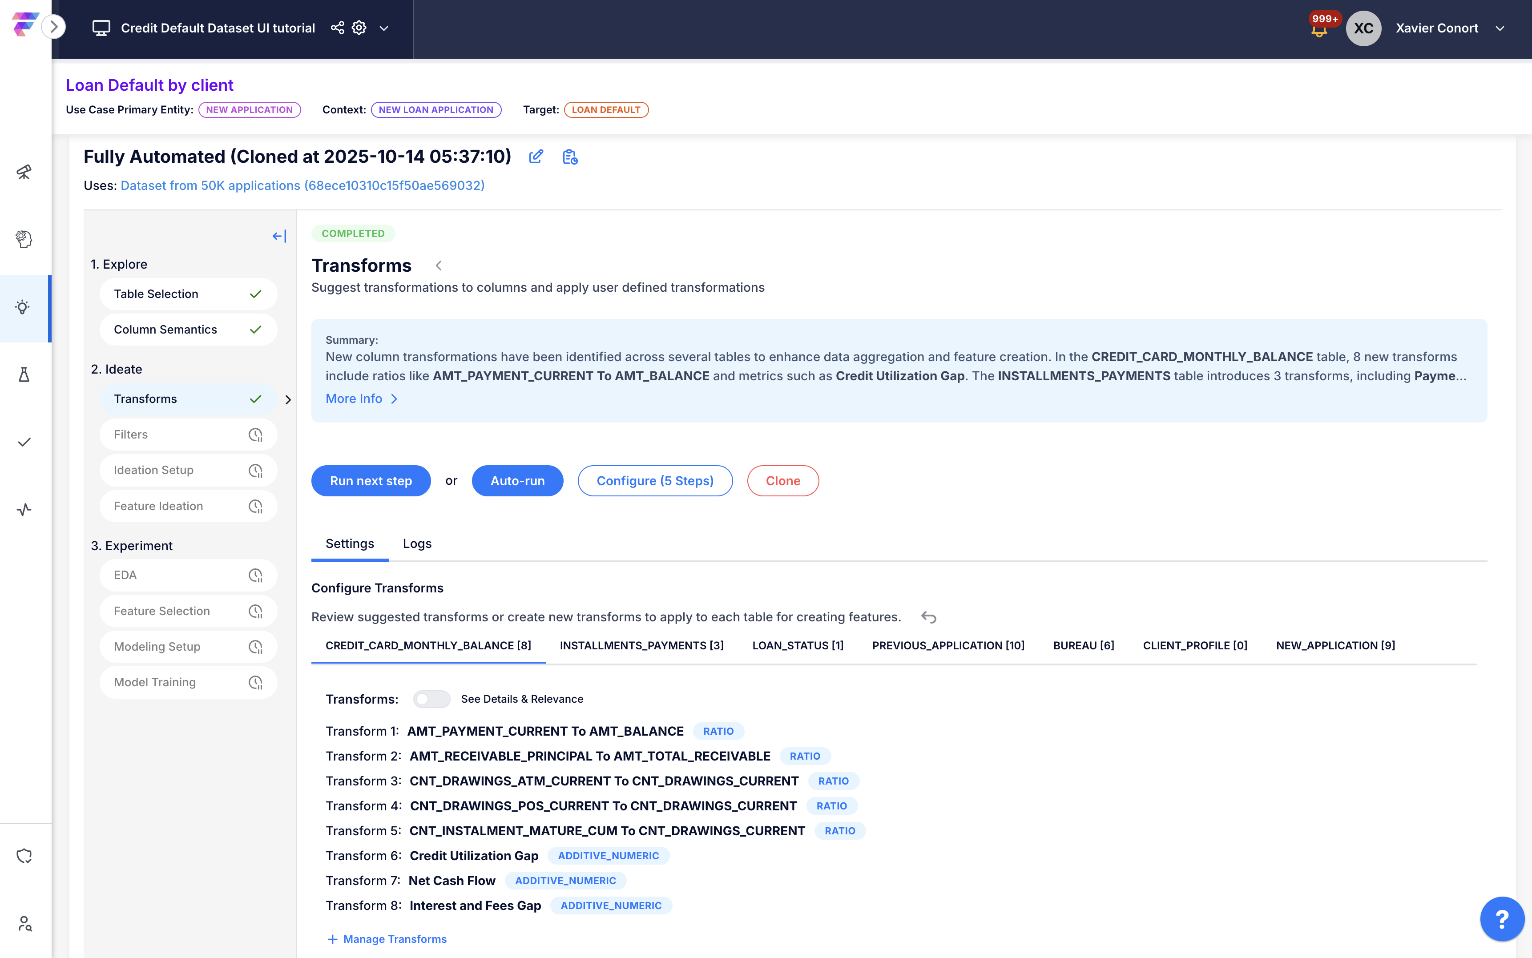Click the share icon in top bar

[337, 28]
